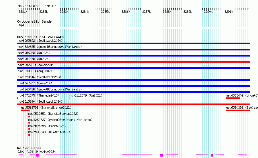Open the nsv1067207 (Coe2014) label
The image size is (258, 158).
coord(35,83)
